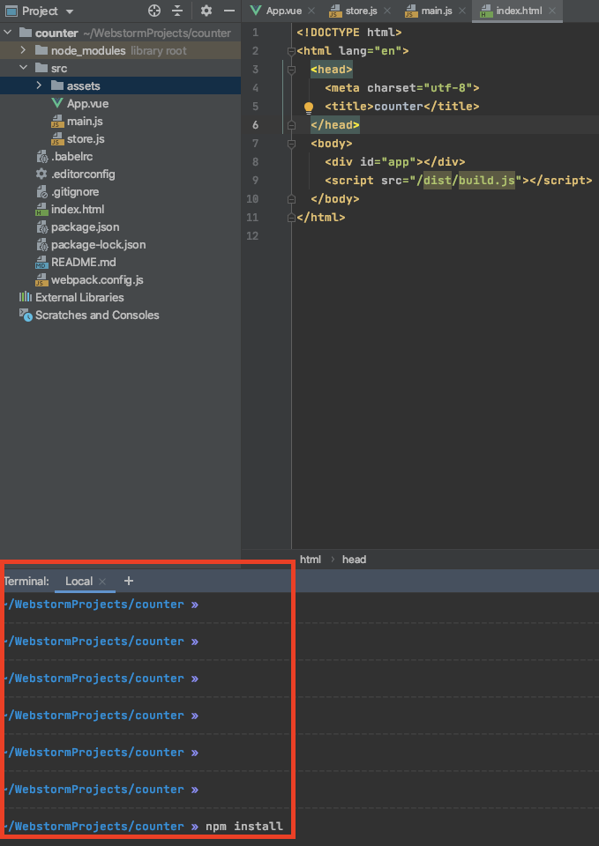Click the Vue icon beside App.vue in tree

(x=56, y=104)
